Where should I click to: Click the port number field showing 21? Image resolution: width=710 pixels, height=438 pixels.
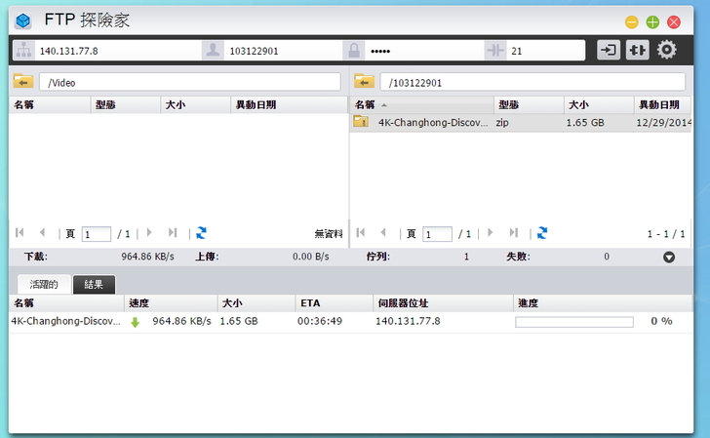(x=544, y=50)
